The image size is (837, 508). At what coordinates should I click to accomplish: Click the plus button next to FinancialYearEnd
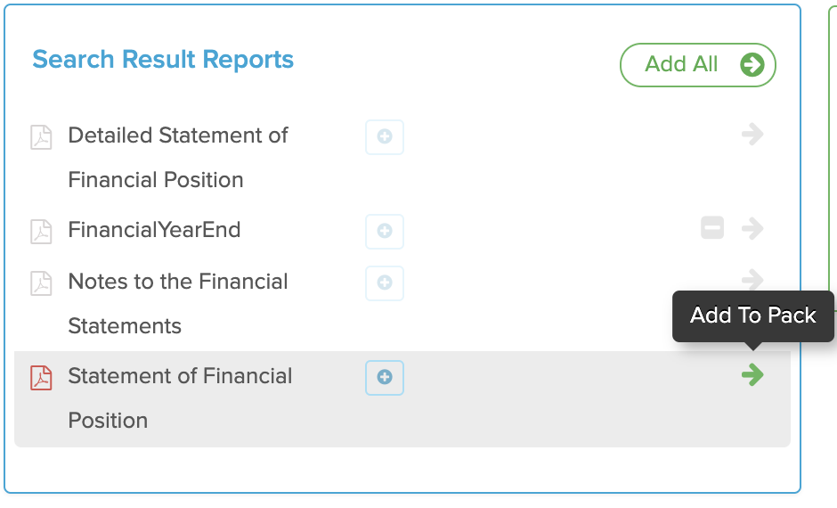tap(385, 232)
